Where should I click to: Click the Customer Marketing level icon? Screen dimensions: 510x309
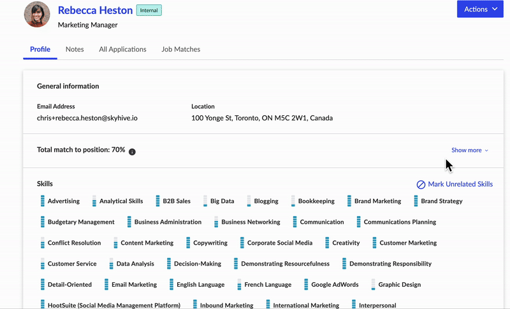click(374, 243)
